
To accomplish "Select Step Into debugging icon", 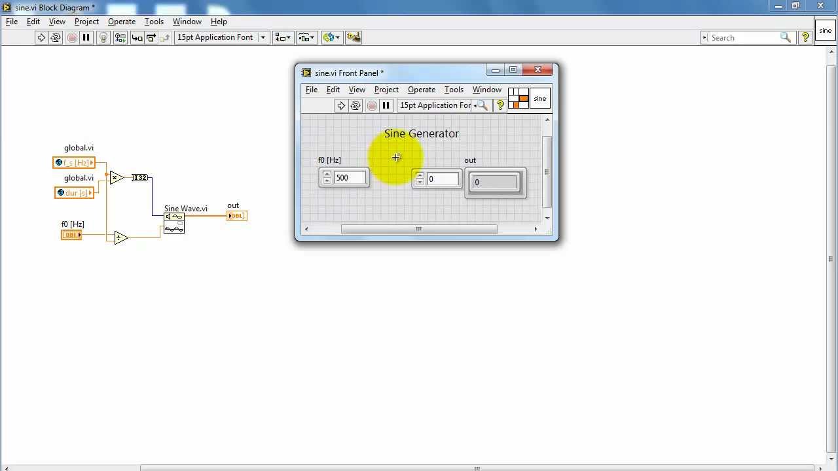I will pyautogui.click(x=137, y=37).
